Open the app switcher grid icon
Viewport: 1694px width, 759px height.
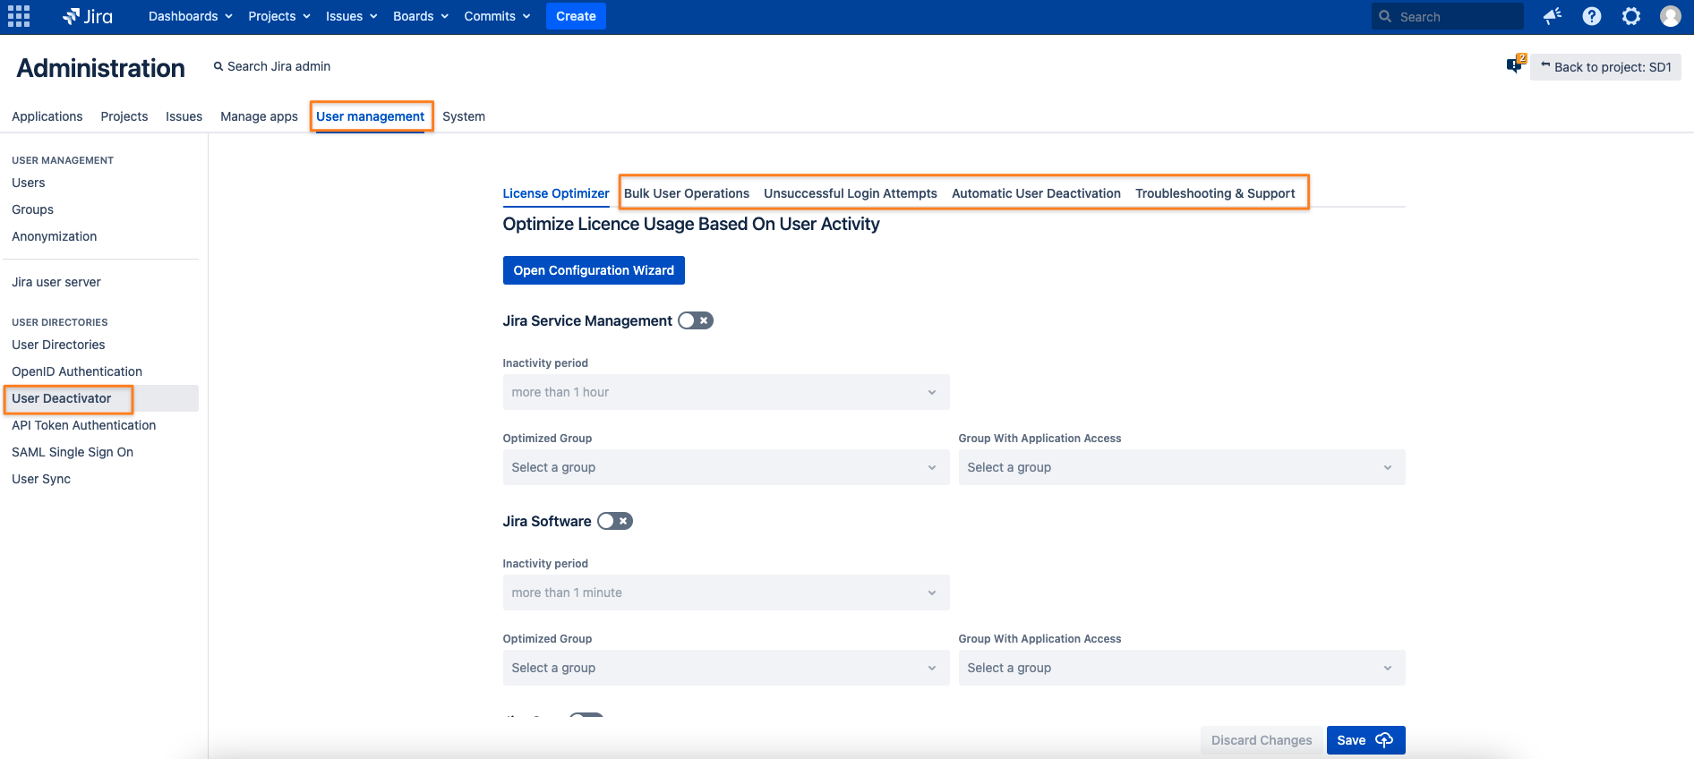coord(19,16)
